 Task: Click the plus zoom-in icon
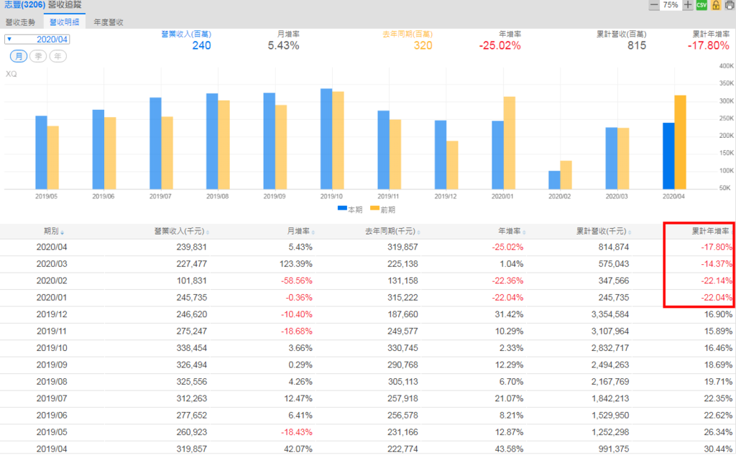[x=688, y=5]
